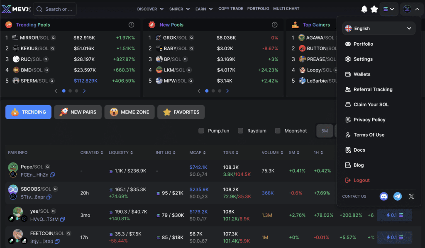Open the X (Twitter) contact icon
Image resolution: width=425 pixels, height=248 pixels.
pos(411,196)
